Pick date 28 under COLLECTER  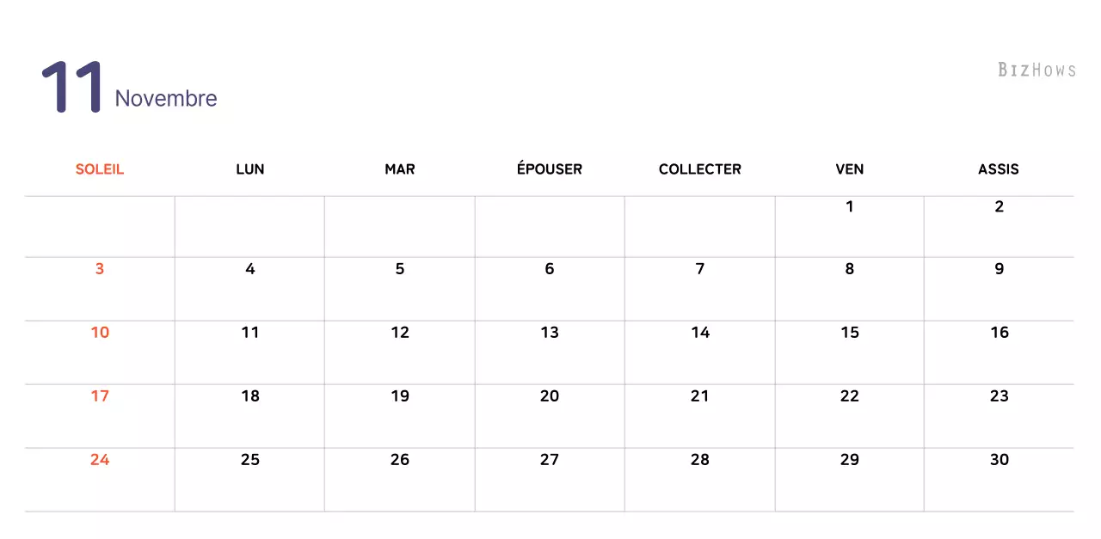click(700, 460)
